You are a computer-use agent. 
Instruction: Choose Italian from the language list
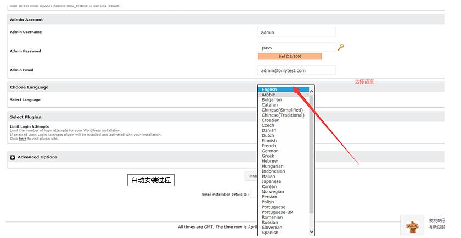click(283, 176)
